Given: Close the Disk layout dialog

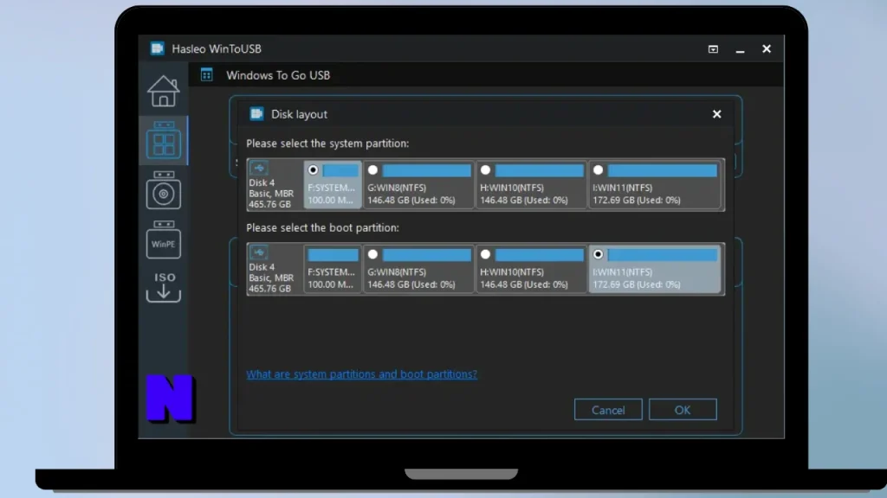Looking at the screenshot, I should click(716, 114).
